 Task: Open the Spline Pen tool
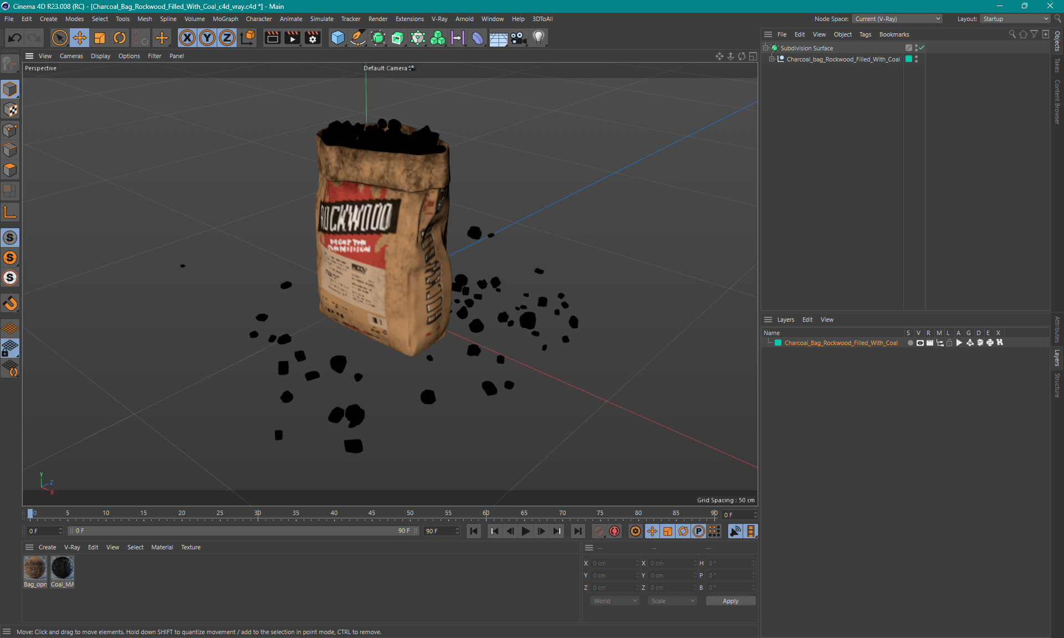click(x=358, y=38)
